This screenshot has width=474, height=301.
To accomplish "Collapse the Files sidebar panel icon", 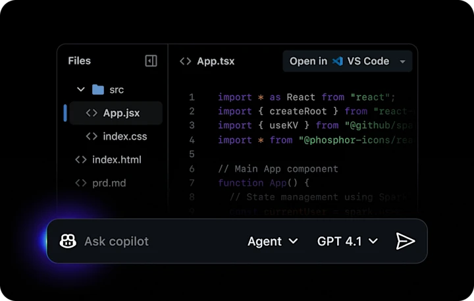I will click(x=151, y=61).
